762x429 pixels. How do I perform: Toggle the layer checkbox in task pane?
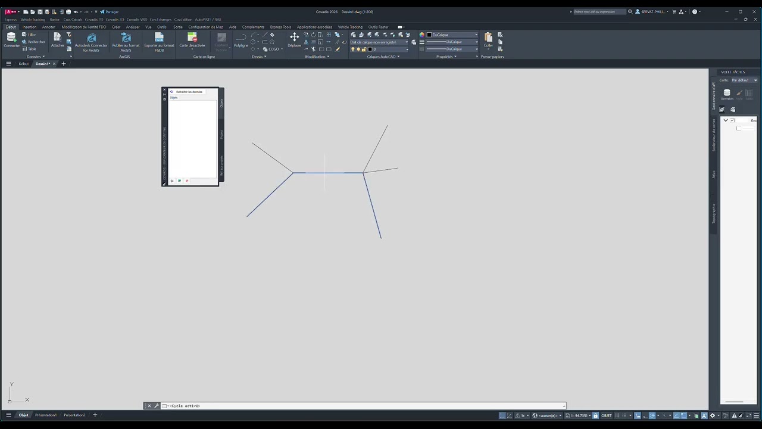tap(732, 120)
